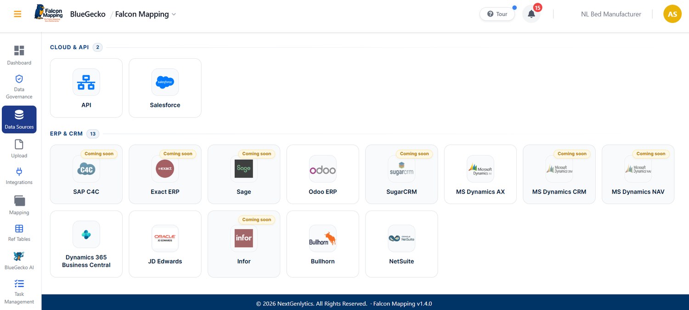Click Coming soon badge on MS Dynamics CRM
The image size is (689, 310).
[572, 154]
